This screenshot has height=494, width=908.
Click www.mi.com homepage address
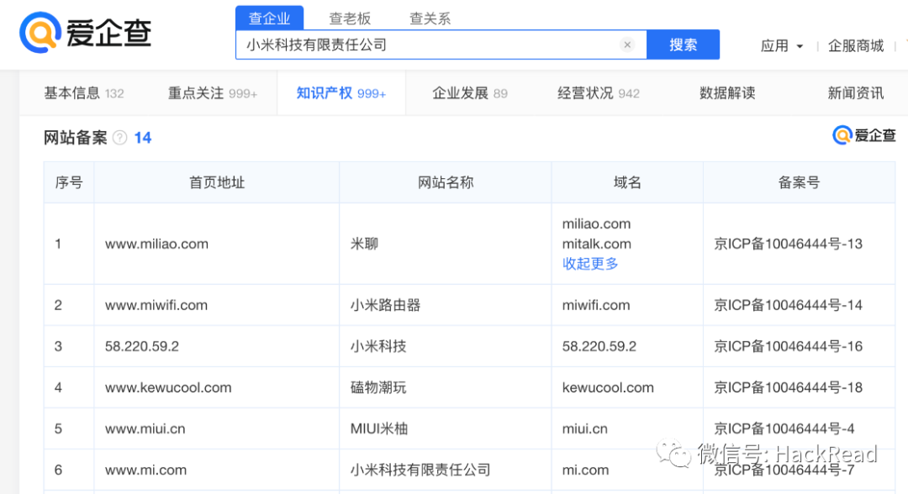[x=145, y=470]
